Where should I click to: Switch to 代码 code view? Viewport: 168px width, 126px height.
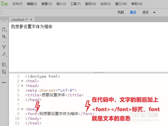121,12
